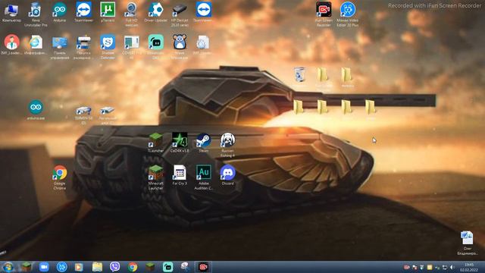Open the Панель управления shortcut
Image resolution: width=485 pixels, height=273 pixels.
[59, 48]
